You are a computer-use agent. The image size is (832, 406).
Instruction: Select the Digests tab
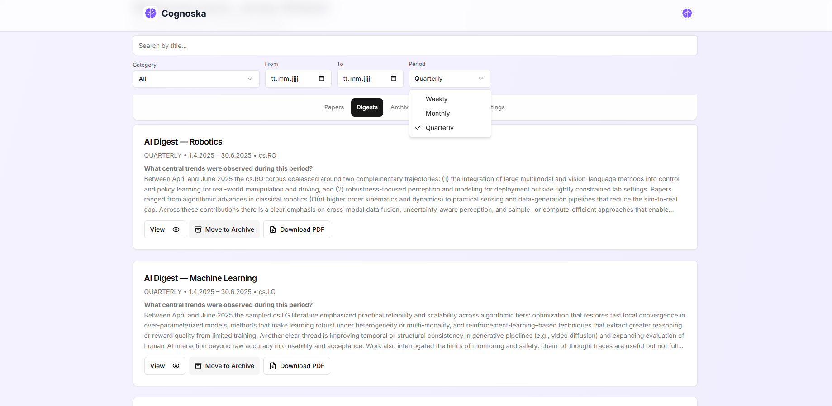(x=367, y=107)
